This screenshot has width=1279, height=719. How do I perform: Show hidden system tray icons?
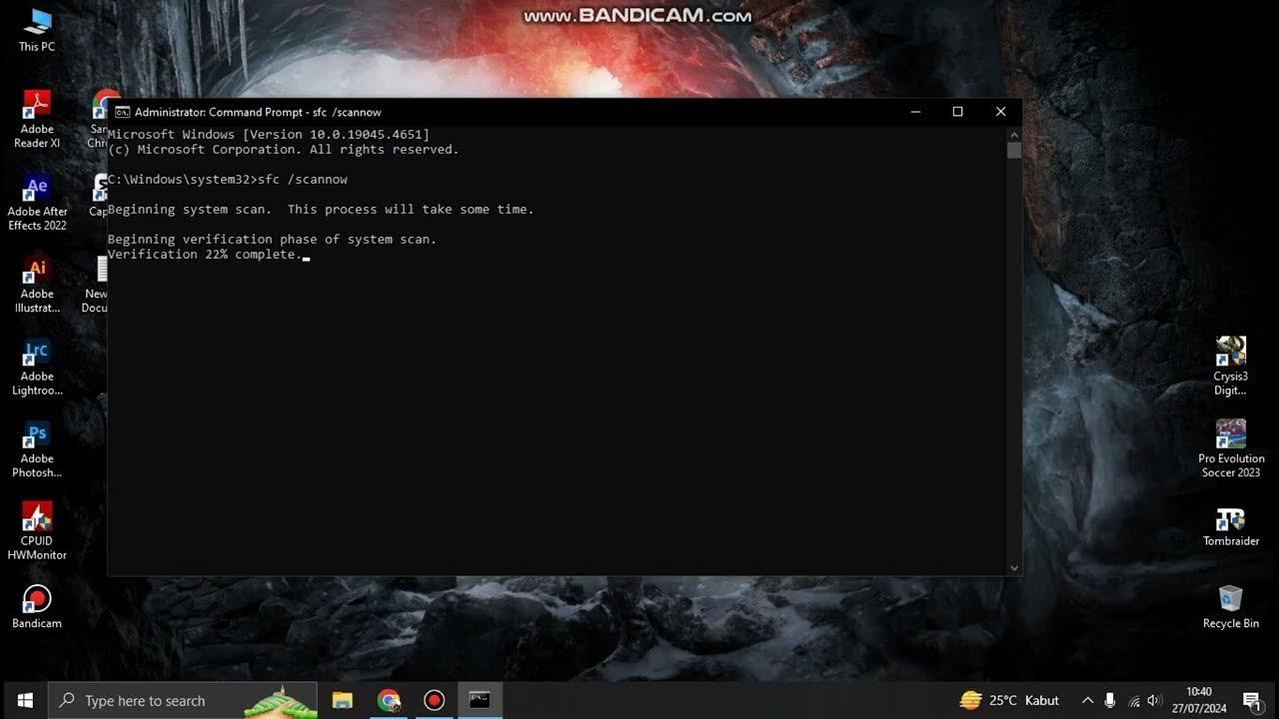coord(1087,700)
